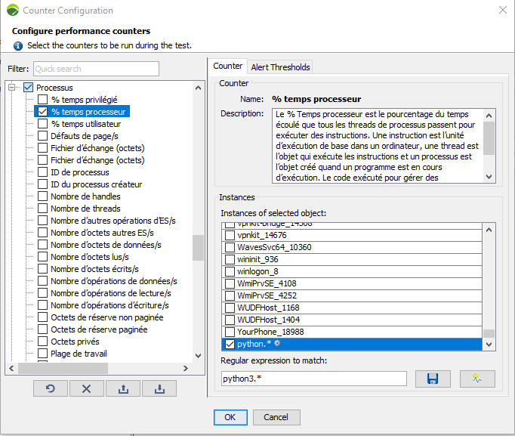This screenshot has width=515, height=436.
Task: Enable the 'Nombre de threads' counter
Action: (x=43, y=209)
